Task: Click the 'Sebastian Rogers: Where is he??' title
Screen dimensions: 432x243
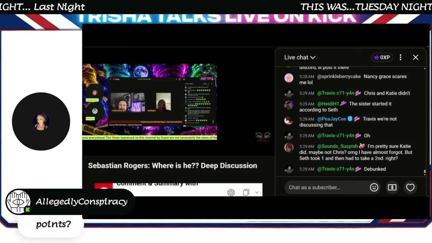Action: click(172, 166)
